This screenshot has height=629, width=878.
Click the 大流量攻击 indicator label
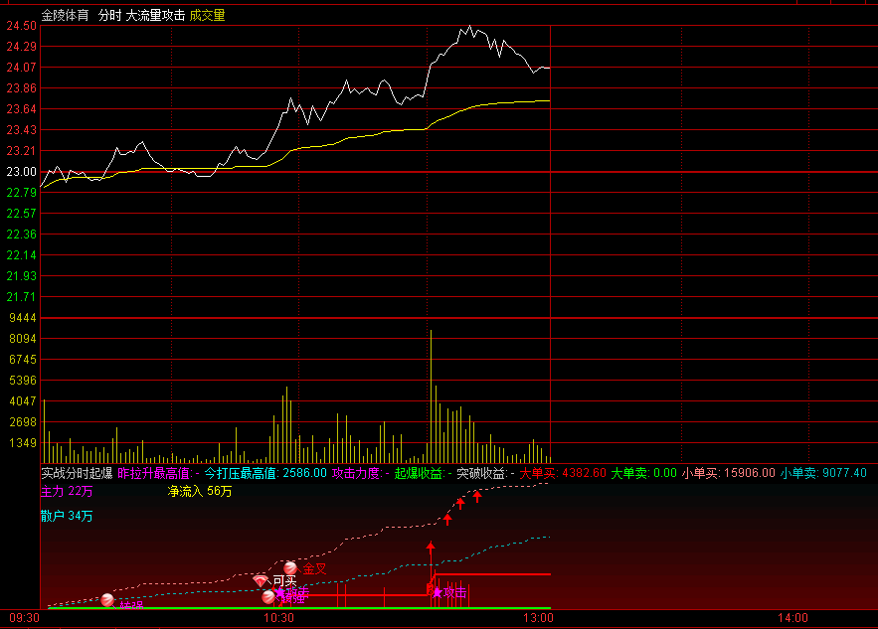(x=155, y=15)
